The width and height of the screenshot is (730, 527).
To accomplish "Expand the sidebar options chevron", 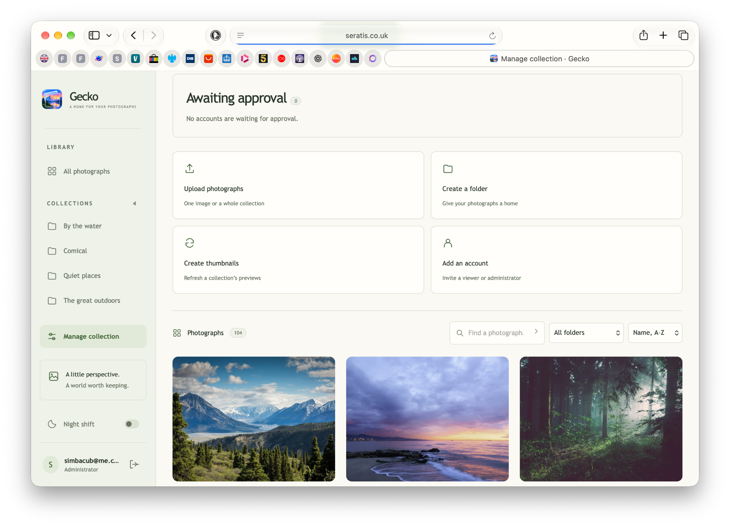I will pyautogui.click(x=109, y=35).
